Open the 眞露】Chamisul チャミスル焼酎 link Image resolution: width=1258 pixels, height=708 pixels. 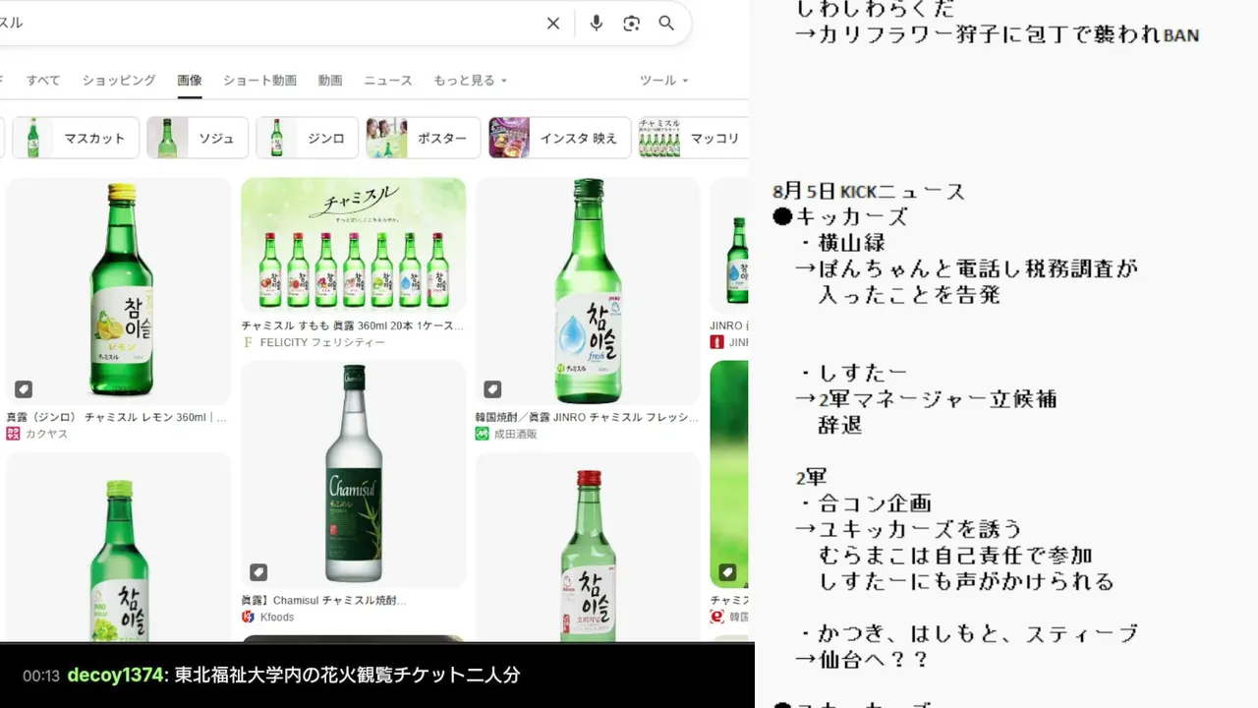point(323,600)
